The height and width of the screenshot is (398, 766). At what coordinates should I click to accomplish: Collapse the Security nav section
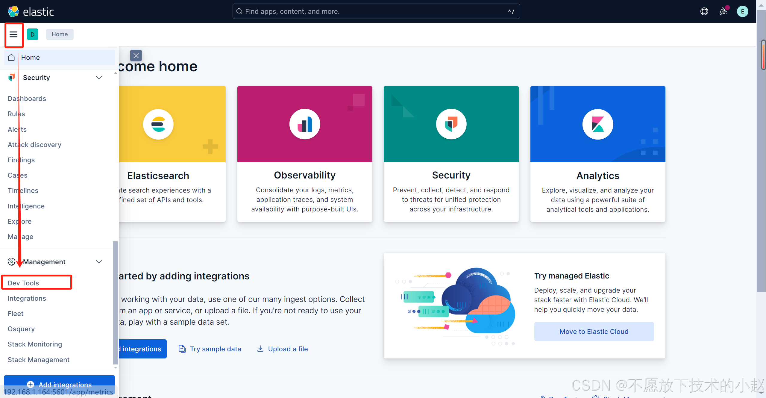(99, 78)
